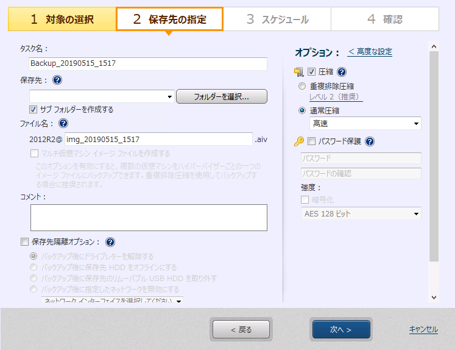The width and height of the screenshot is (455, 350).
Task: Expand the 高速 compression level dropdown
Action: pos(416,124)
